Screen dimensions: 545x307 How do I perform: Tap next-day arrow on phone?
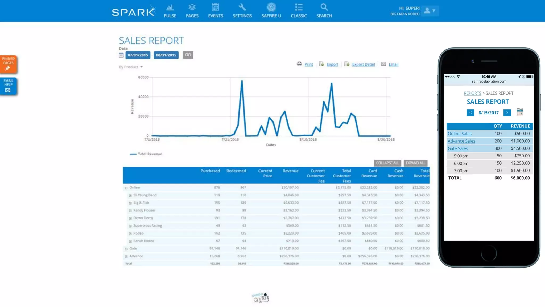507,113
